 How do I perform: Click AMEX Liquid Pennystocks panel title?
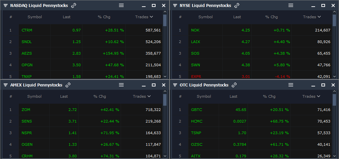pos(36,85)
